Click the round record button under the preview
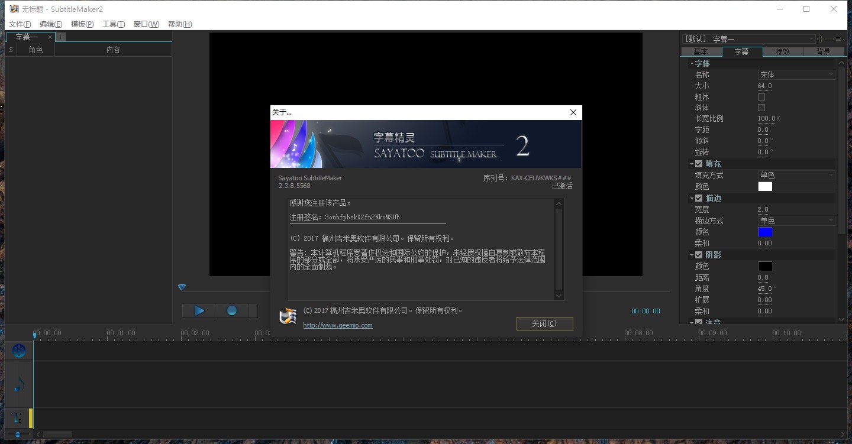852x444 pixels. click(x=232, y=310)
